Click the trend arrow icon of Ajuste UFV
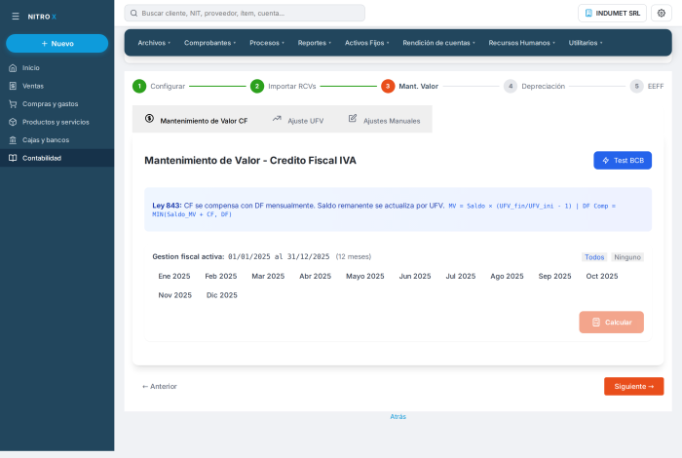Image resolution: width=682 pixels, height=458 pixels. coord(277,118)
